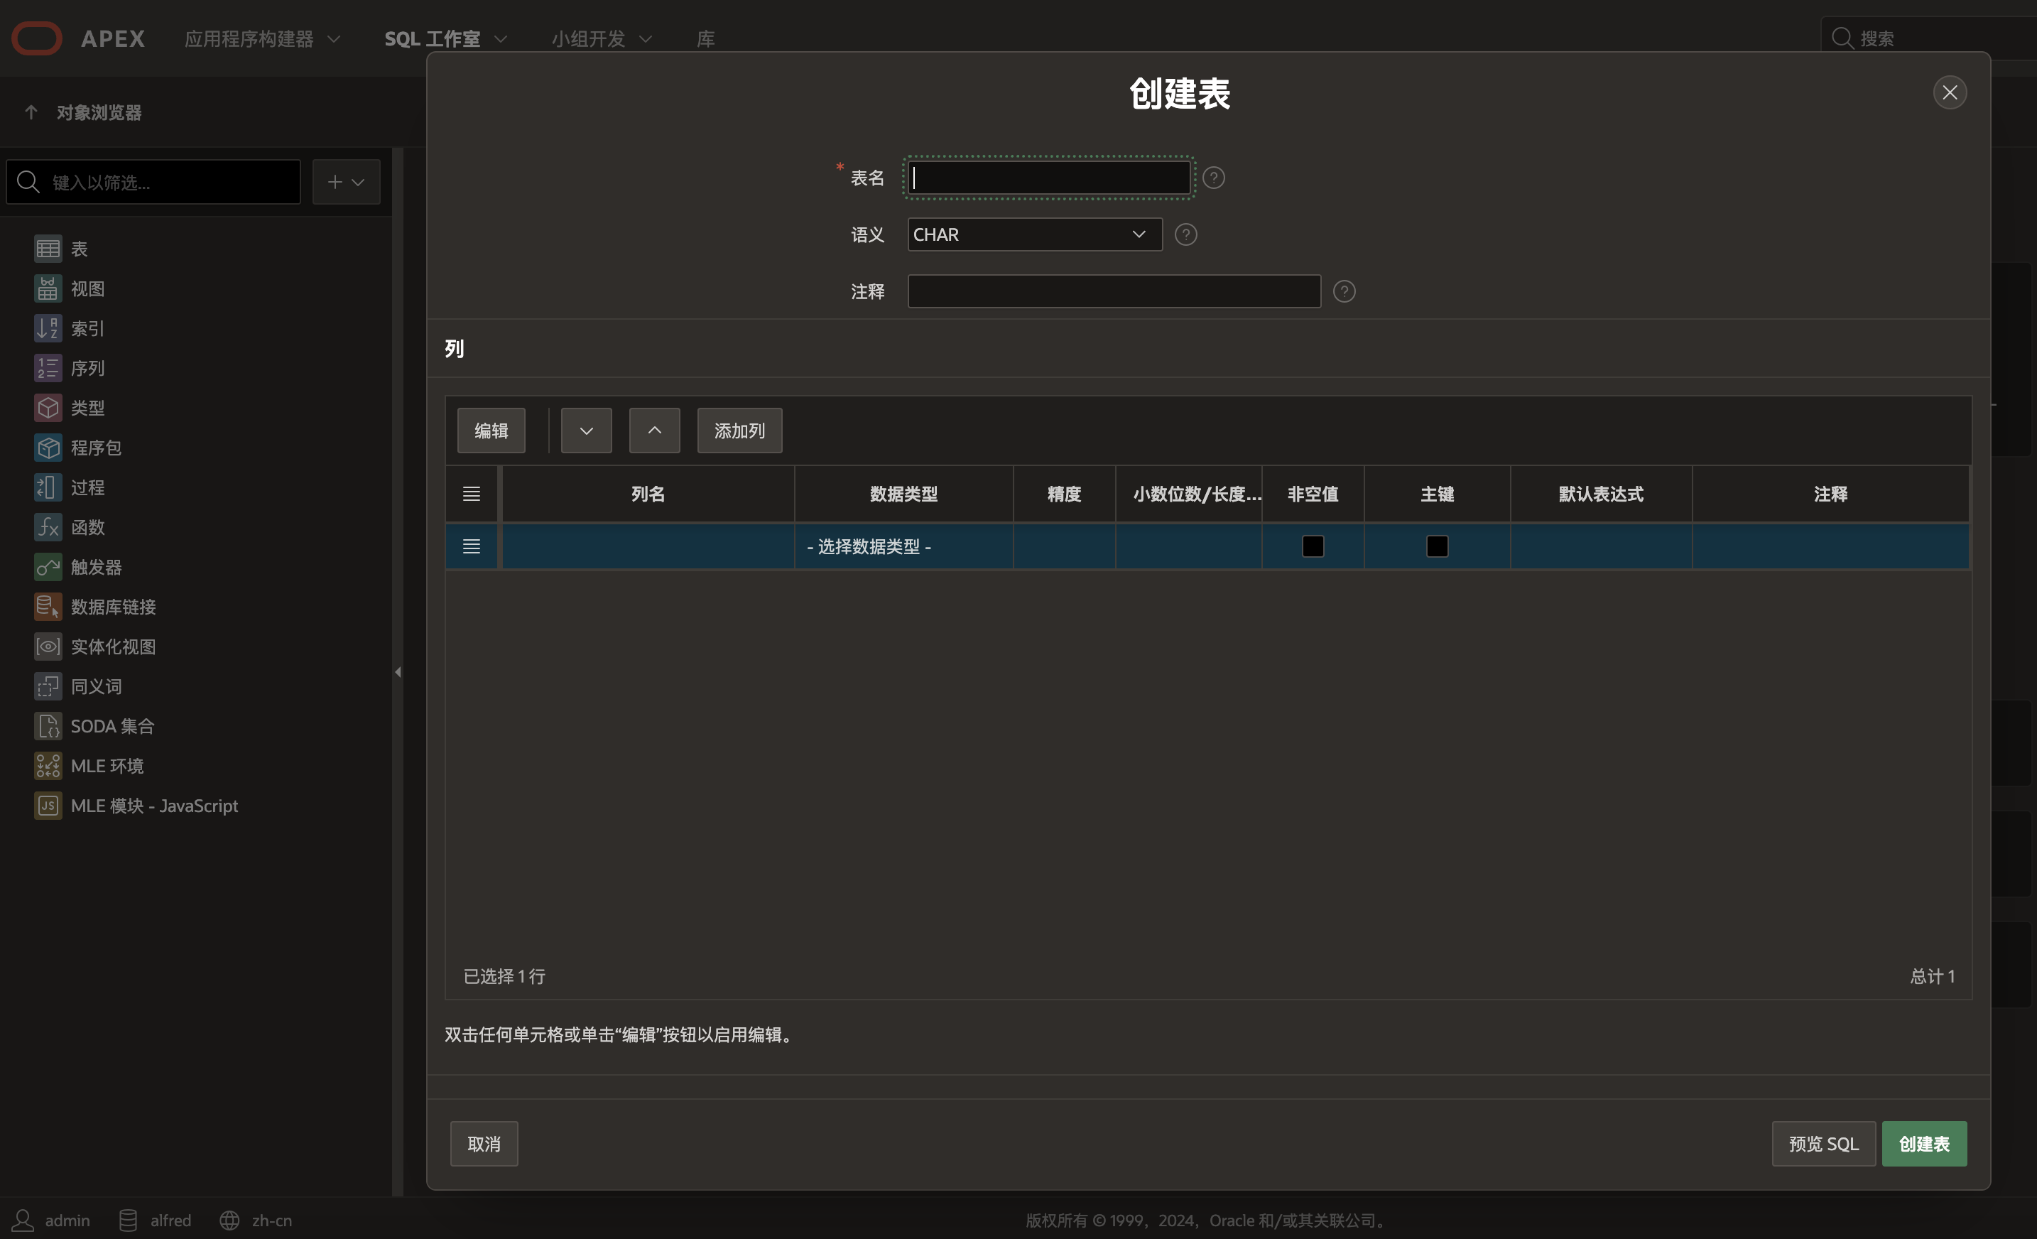Image resolution: width=2037 pixels, height=1239 pixels.
Task: Select the 程序包 package icon in sidebar
Action: coord(48,448)
